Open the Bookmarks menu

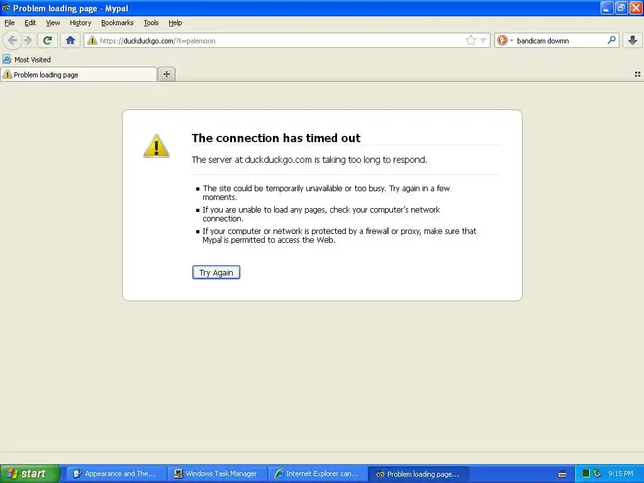click(x=118, y=23)
